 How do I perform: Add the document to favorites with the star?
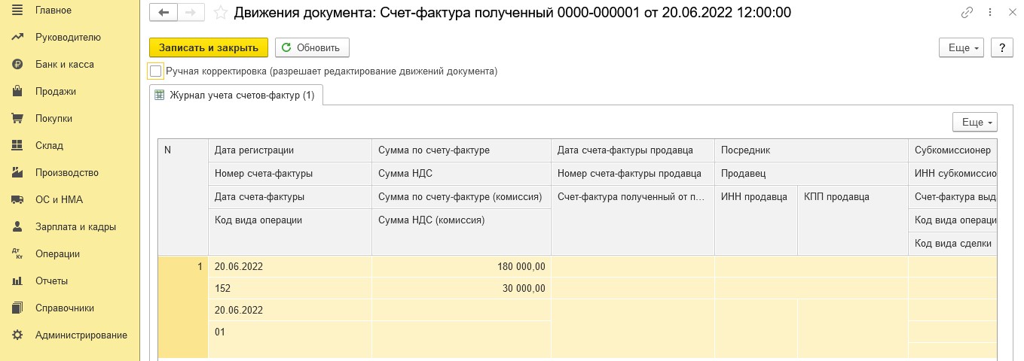click(x=221, y=13)
